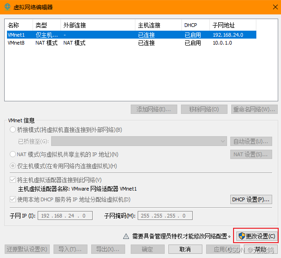This screenshot has width=281, height=258.
Task: Click the 子网 IP input field
Action: [x=65, y=215]
